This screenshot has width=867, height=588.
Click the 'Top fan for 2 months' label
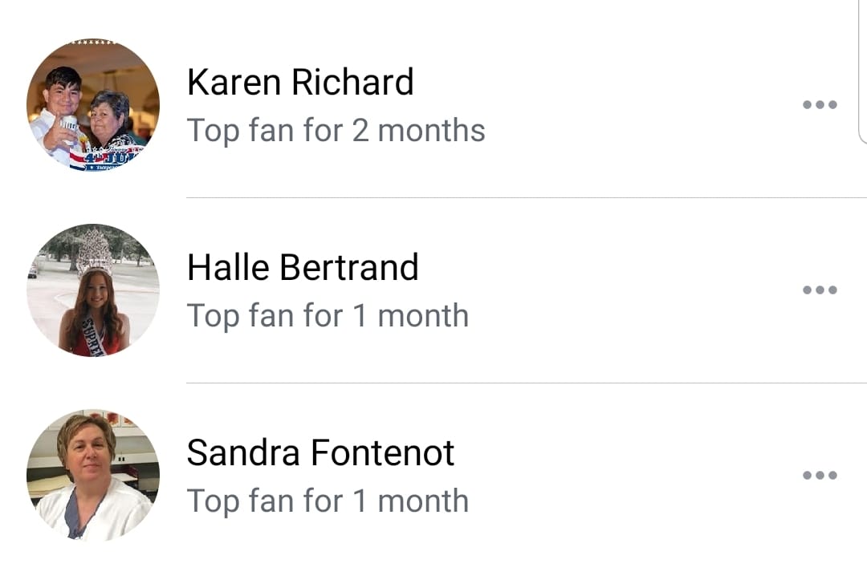336,131
